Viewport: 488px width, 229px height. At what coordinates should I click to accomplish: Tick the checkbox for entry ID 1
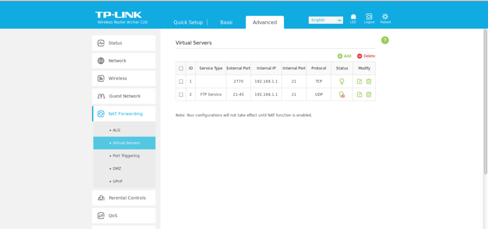(x=181, y=81)
